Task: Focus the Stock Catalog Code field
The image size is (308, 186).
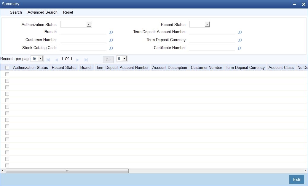Action: (x=84, y=48)
